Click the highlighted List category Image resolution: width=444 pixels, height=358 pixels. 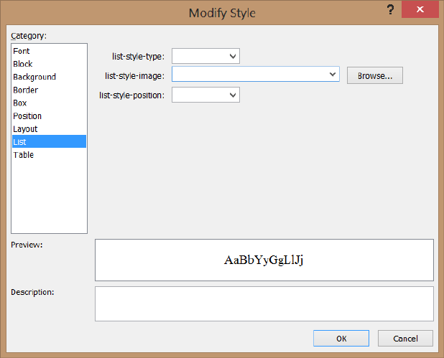click(49, 141)
